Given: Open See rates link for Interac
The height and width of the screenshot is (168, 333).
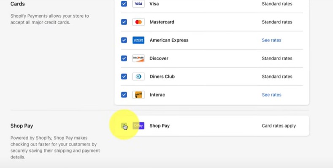Looking at the screenshot, I should click(x=271, y=95).
